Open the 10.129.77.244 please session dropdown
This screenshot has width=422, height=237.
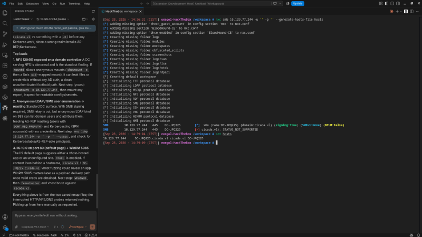point(53,19)
